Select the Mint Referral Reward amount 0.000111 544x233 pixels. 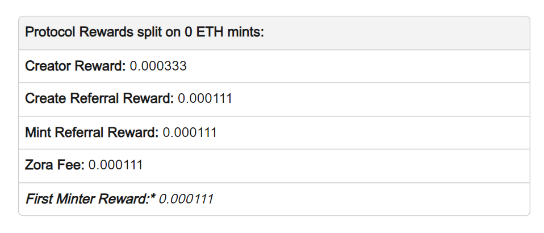point(190,132)
